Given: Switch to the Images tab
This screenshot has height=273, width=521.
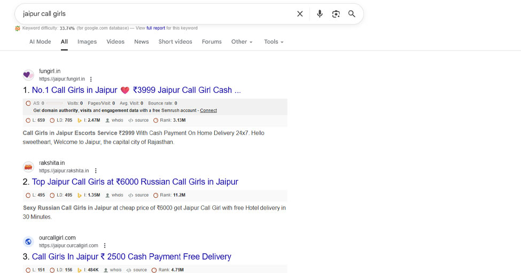Looking at the screenshot, I should point(87,42).
